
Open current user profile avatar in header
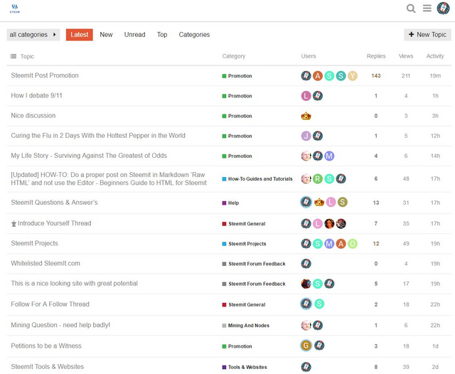coord(443,8)
